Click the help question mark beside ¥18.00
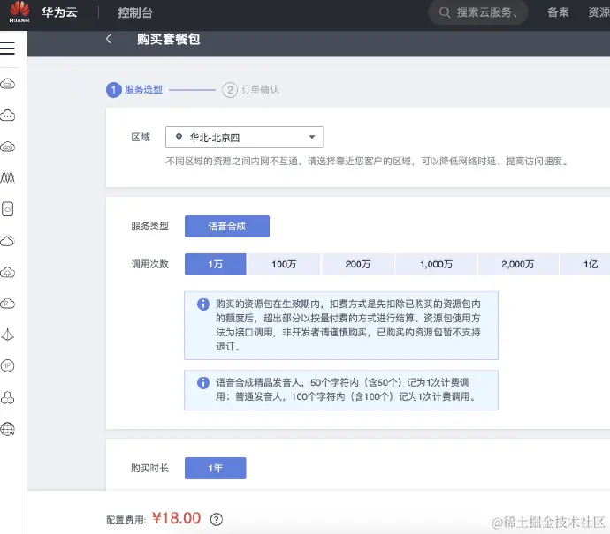The width and height of the screenshot is (610, 534). point(217,519)
